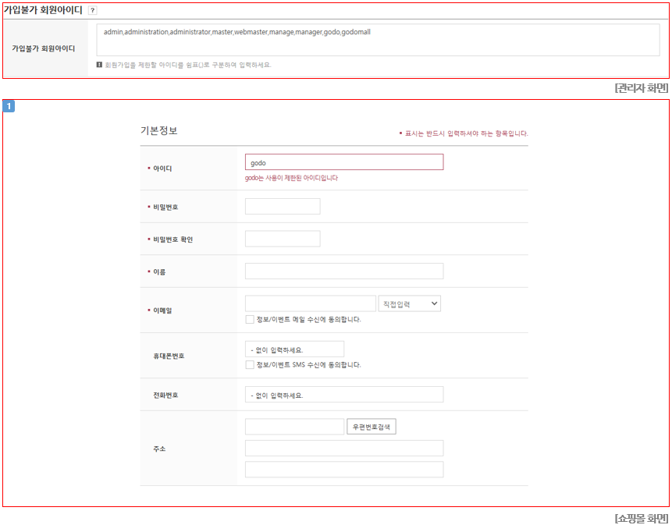Click the 전화번호 input field

pyautogui.click(x=344, y=395)
